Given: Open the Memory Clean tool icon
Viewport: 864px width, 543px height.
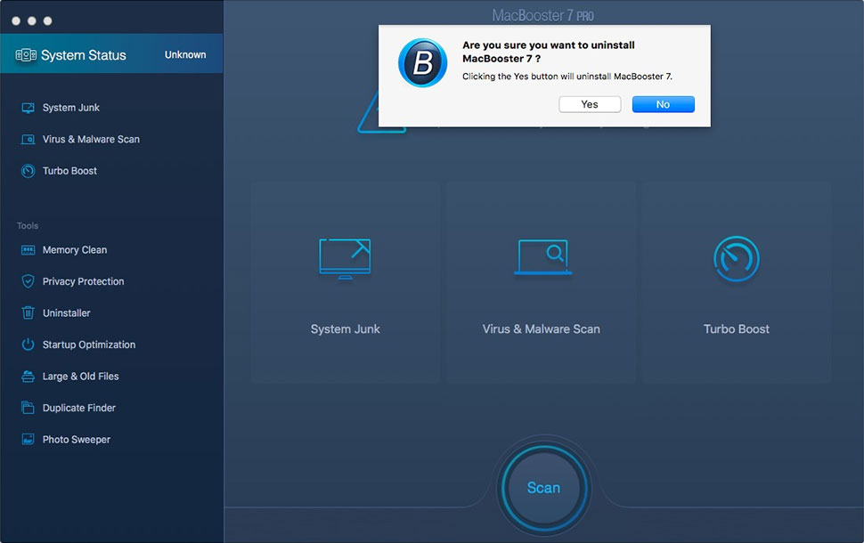Looking at the screenshot, I should (26, 249).
